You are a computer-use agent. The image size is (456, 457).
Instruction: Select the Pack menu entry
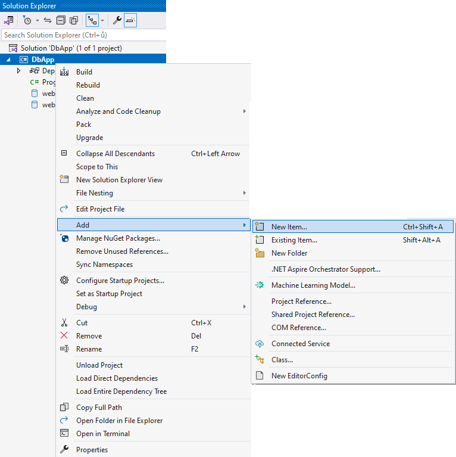154,125
